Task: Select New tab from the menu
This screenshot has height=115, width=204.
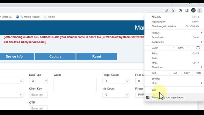Action: [174, 17]
